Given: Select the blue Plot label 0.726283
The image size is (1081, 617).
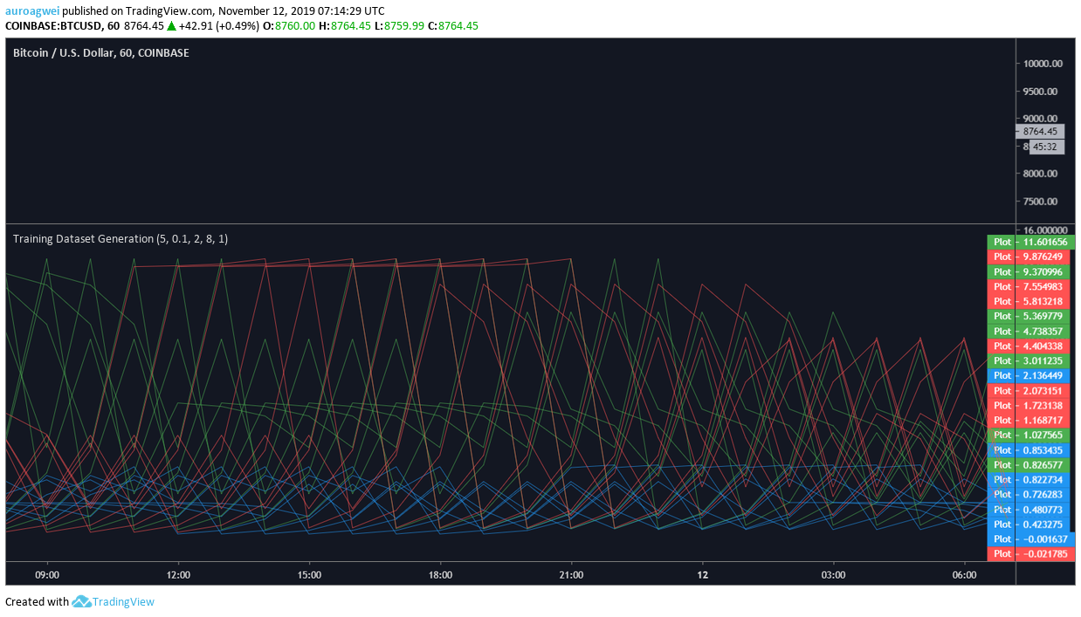Looking at the screenshot, I should (1028, 494).
